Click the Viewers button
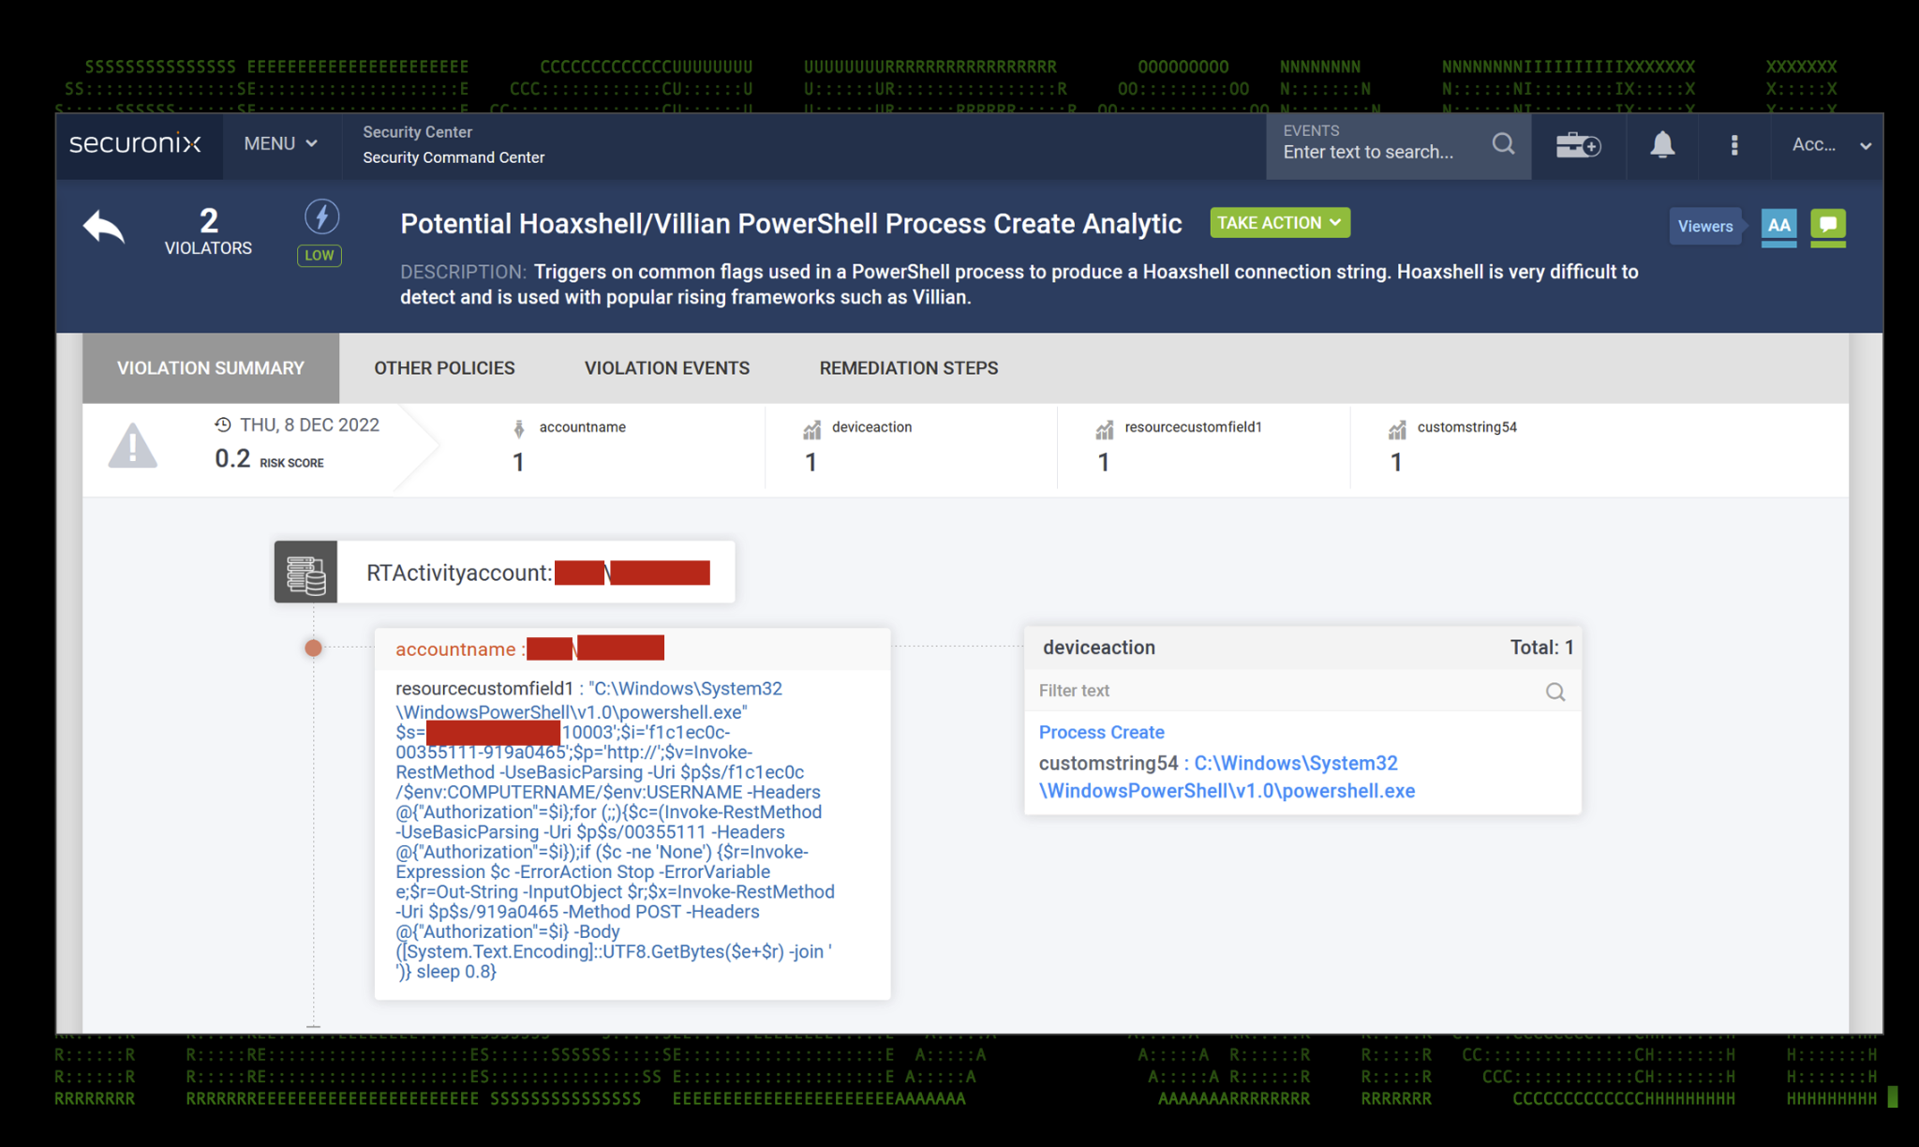This screenshot has width=1919, height=1147. tap(1704, 226)
